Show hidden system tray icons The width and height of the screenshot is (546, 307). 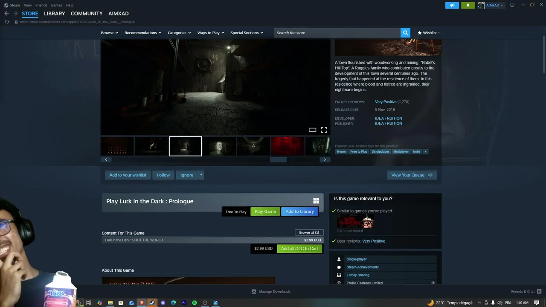479,303
